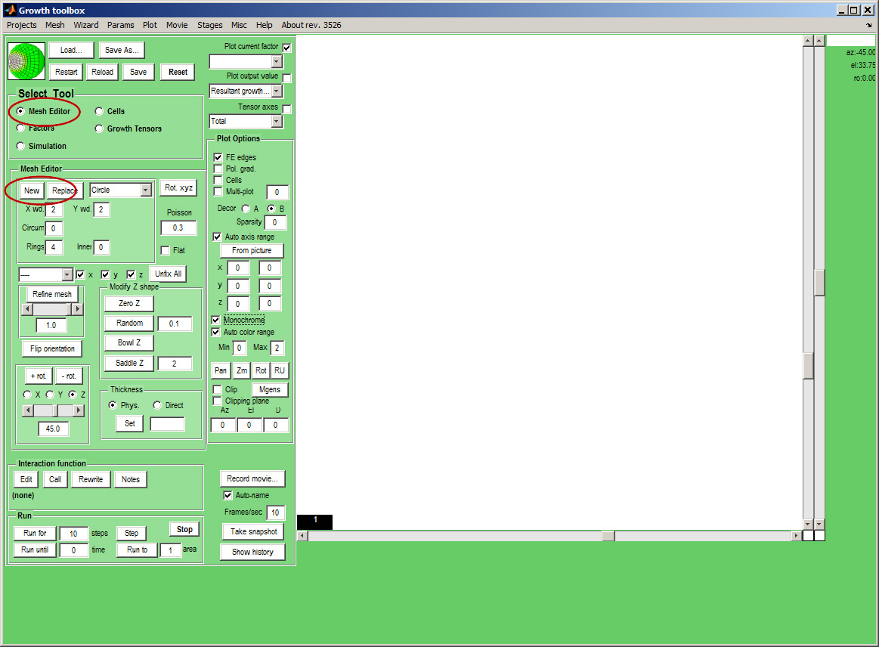Click the Refine mesh slider track
The width and height of the screenshot is (879, 647).
[x=52, y=309]
